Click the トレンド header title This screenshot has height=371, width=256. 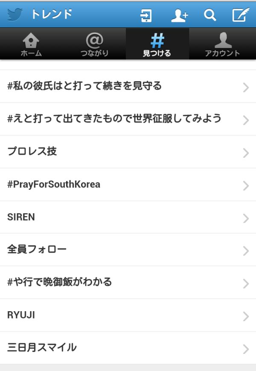(x=52, y=14)
